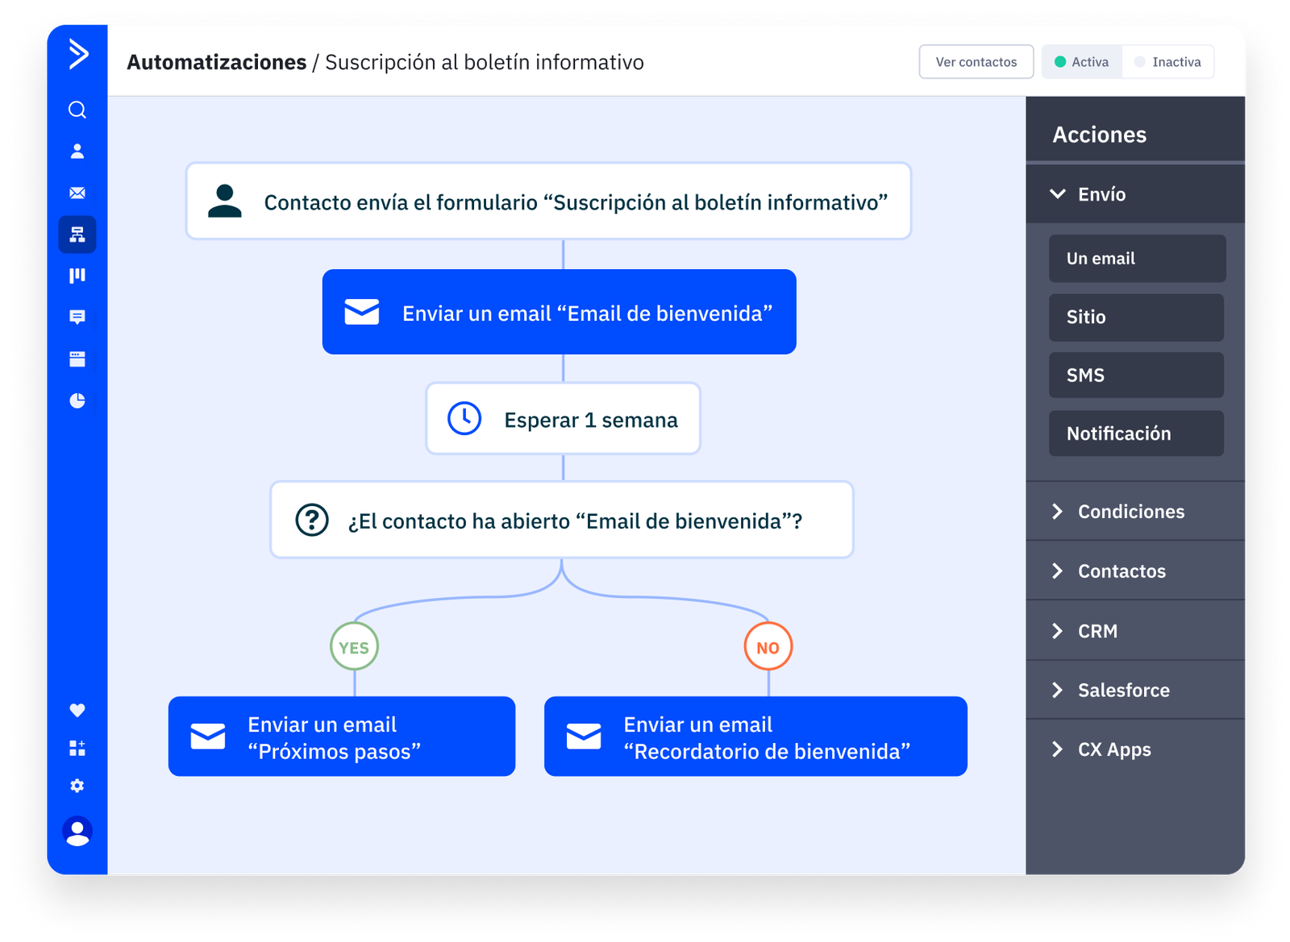Click the user profile avatar
Viewport: 1290px width, 942px height.
coord(77,832)
